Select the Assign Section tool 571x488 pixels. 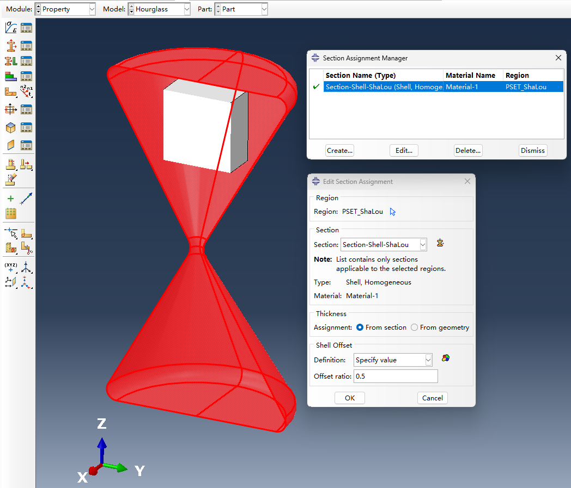(11, 61)
